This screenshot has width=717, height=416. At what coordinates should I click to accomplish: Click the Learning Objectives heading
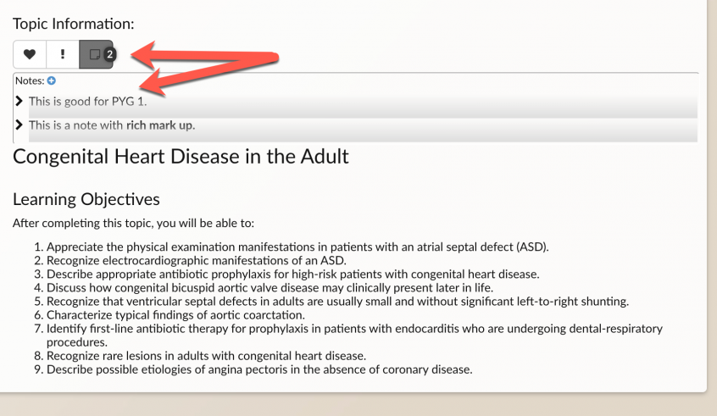click(x=86, y=199)
